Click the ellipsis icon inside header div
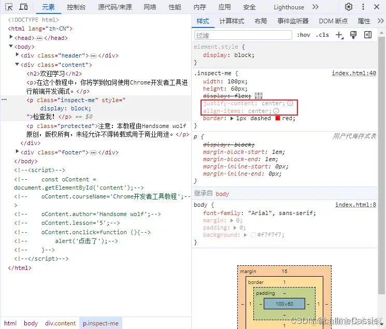Viewport: 386px width, 329px height. [93, 56]
